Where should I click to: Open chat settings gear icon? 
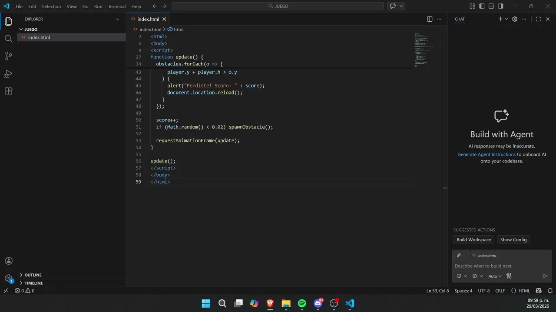click(x=515, y=19)
